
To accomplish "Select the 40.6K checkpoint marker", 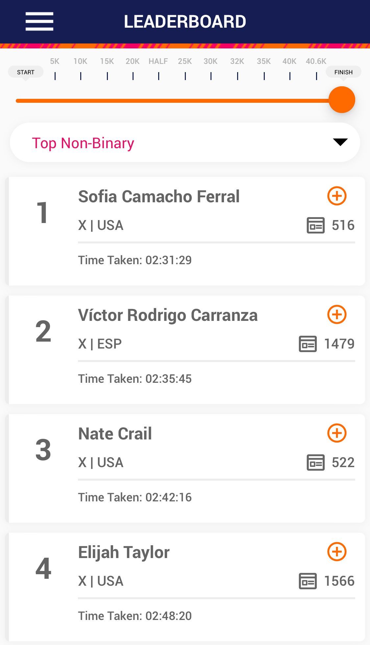I will 316,69.
